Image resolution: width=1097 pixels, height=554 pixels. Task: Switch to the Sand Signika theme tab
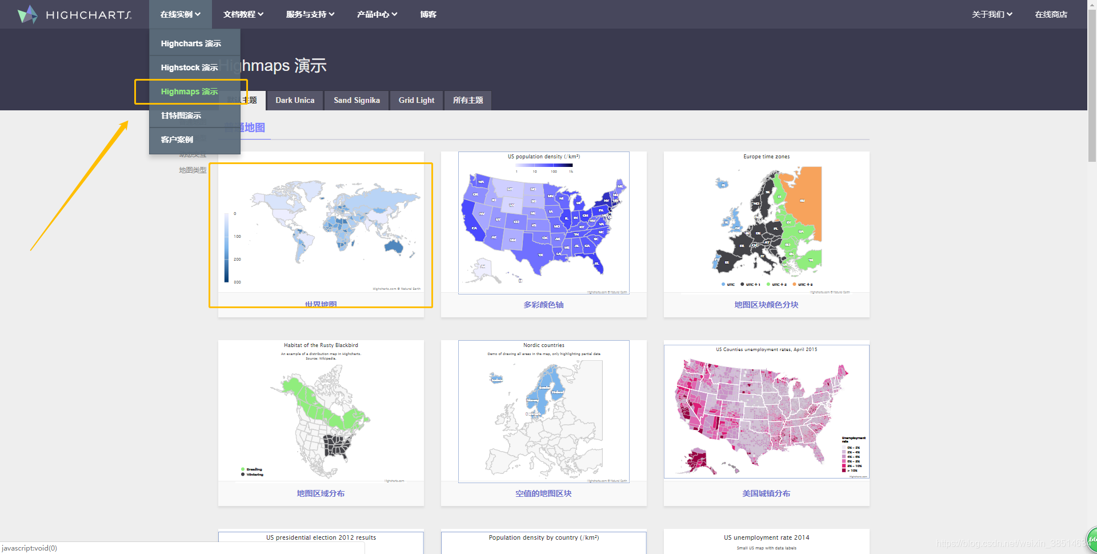pos(357,100)
